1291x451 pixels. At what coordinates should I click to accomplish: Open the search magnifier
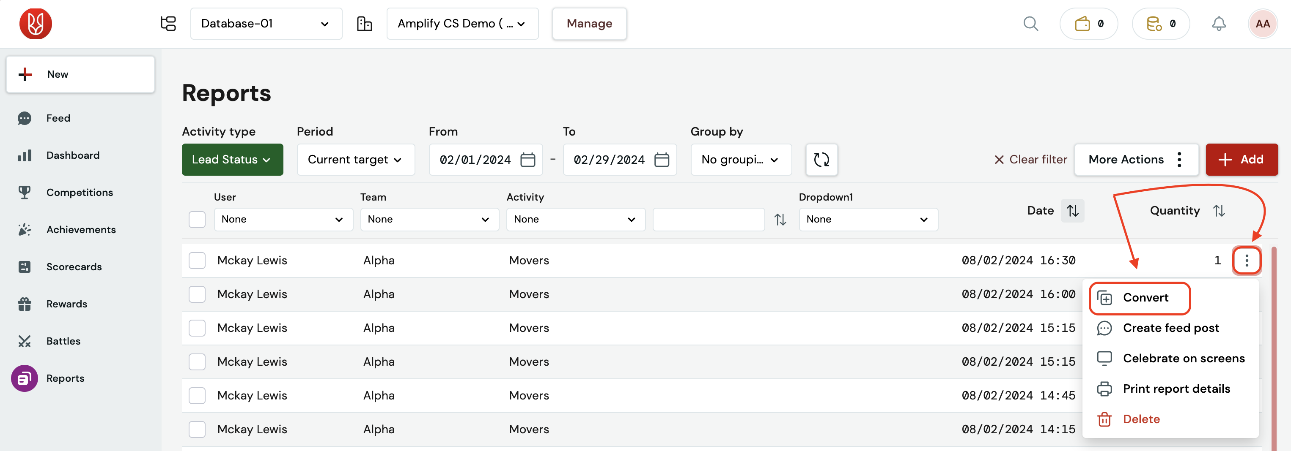click(1030, 24)
